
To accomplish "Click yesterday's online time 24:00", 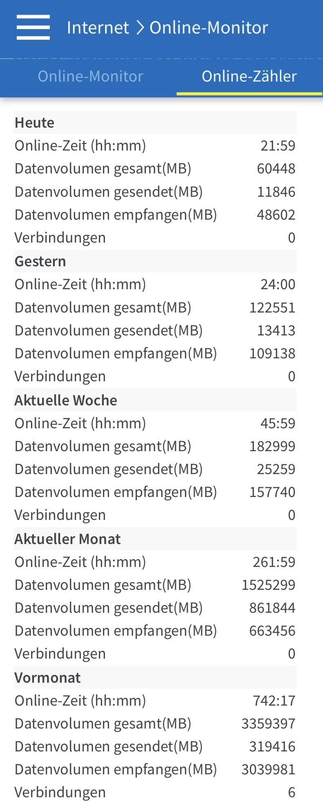I will tap(278, 284).
